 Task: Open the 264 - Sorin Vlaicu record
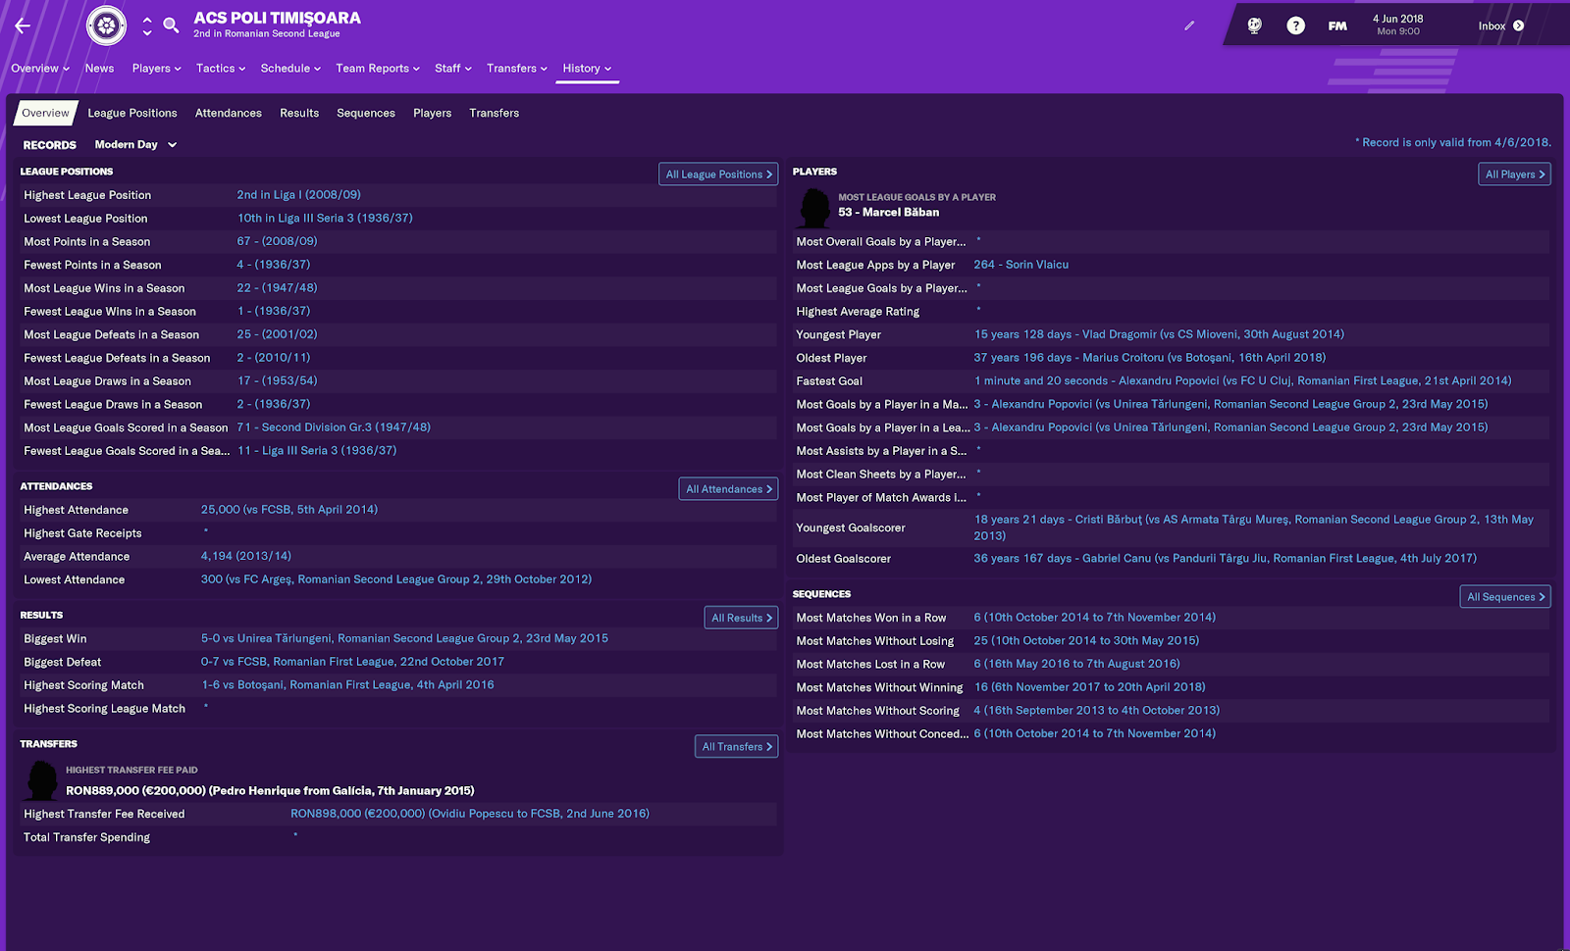pos(1021,265)
